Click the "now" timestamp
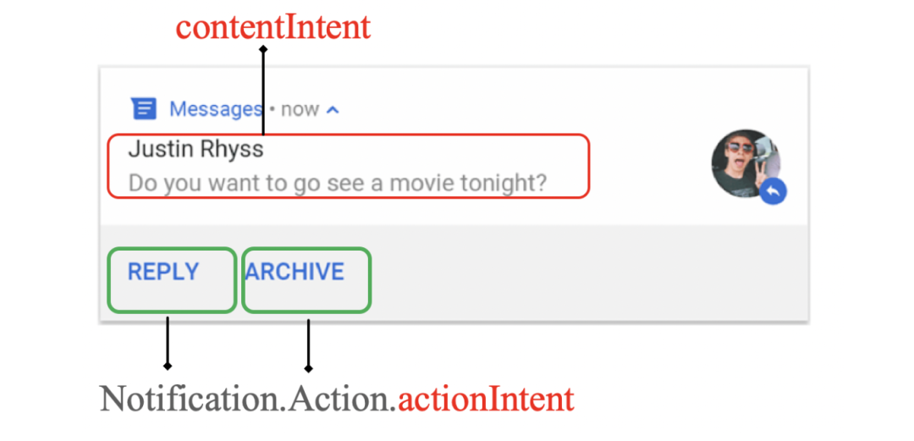 coord(300,109)
